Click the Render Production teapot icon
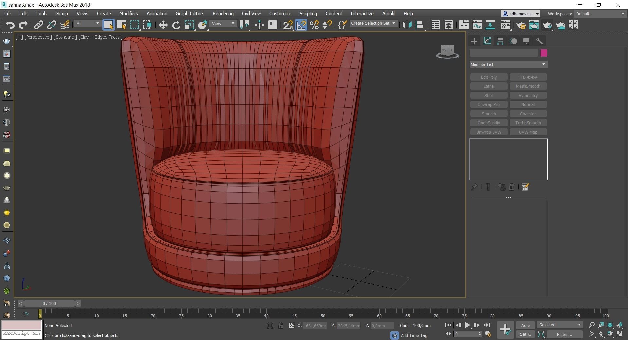Viewport: 628px width, 340px height. click(547, 25)
